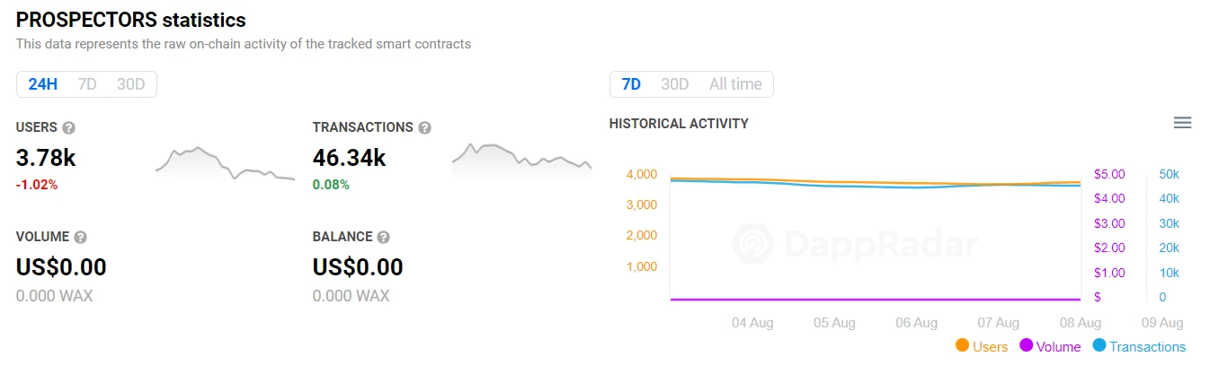Open the Users help question-mark icon
The width and height of the screenshot is (1210, 374).
(x=69, y=128)
